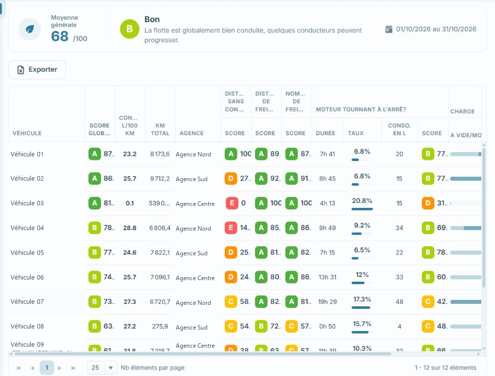Open the items per page dropdown
Image resolution: width=495 pixels, height=376 pixels.
click(102, 368)
